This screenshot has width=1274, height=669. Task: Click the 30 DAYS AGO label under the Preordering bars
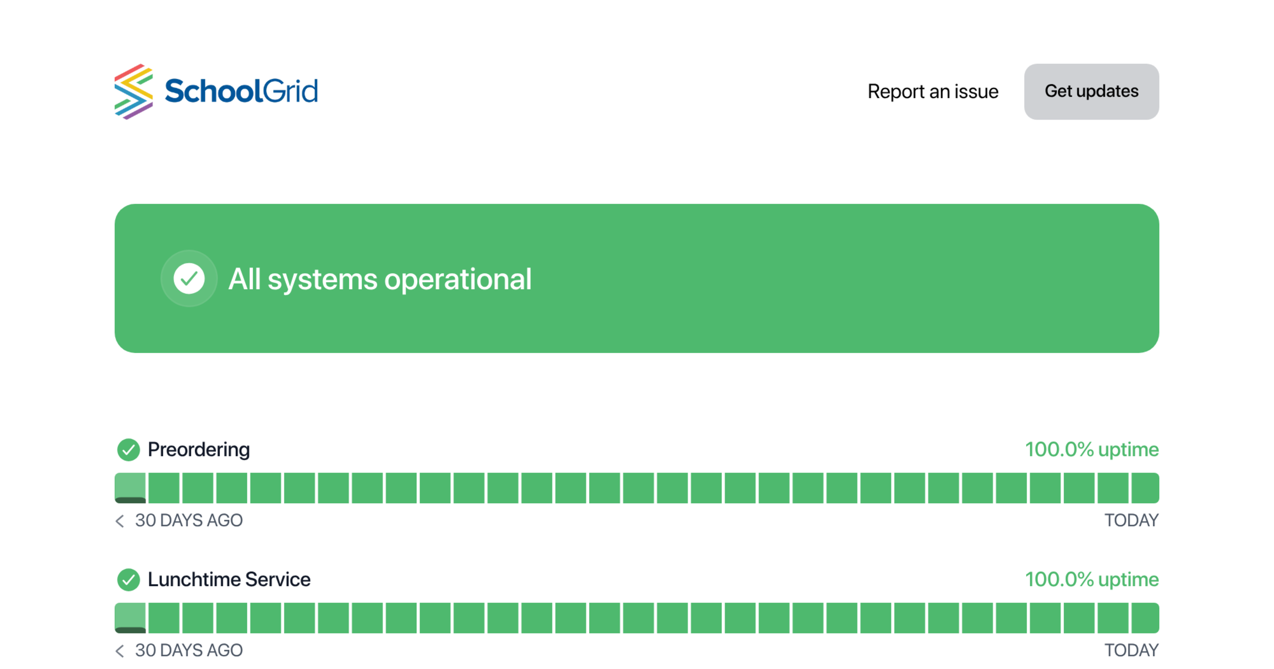point(188,520)
